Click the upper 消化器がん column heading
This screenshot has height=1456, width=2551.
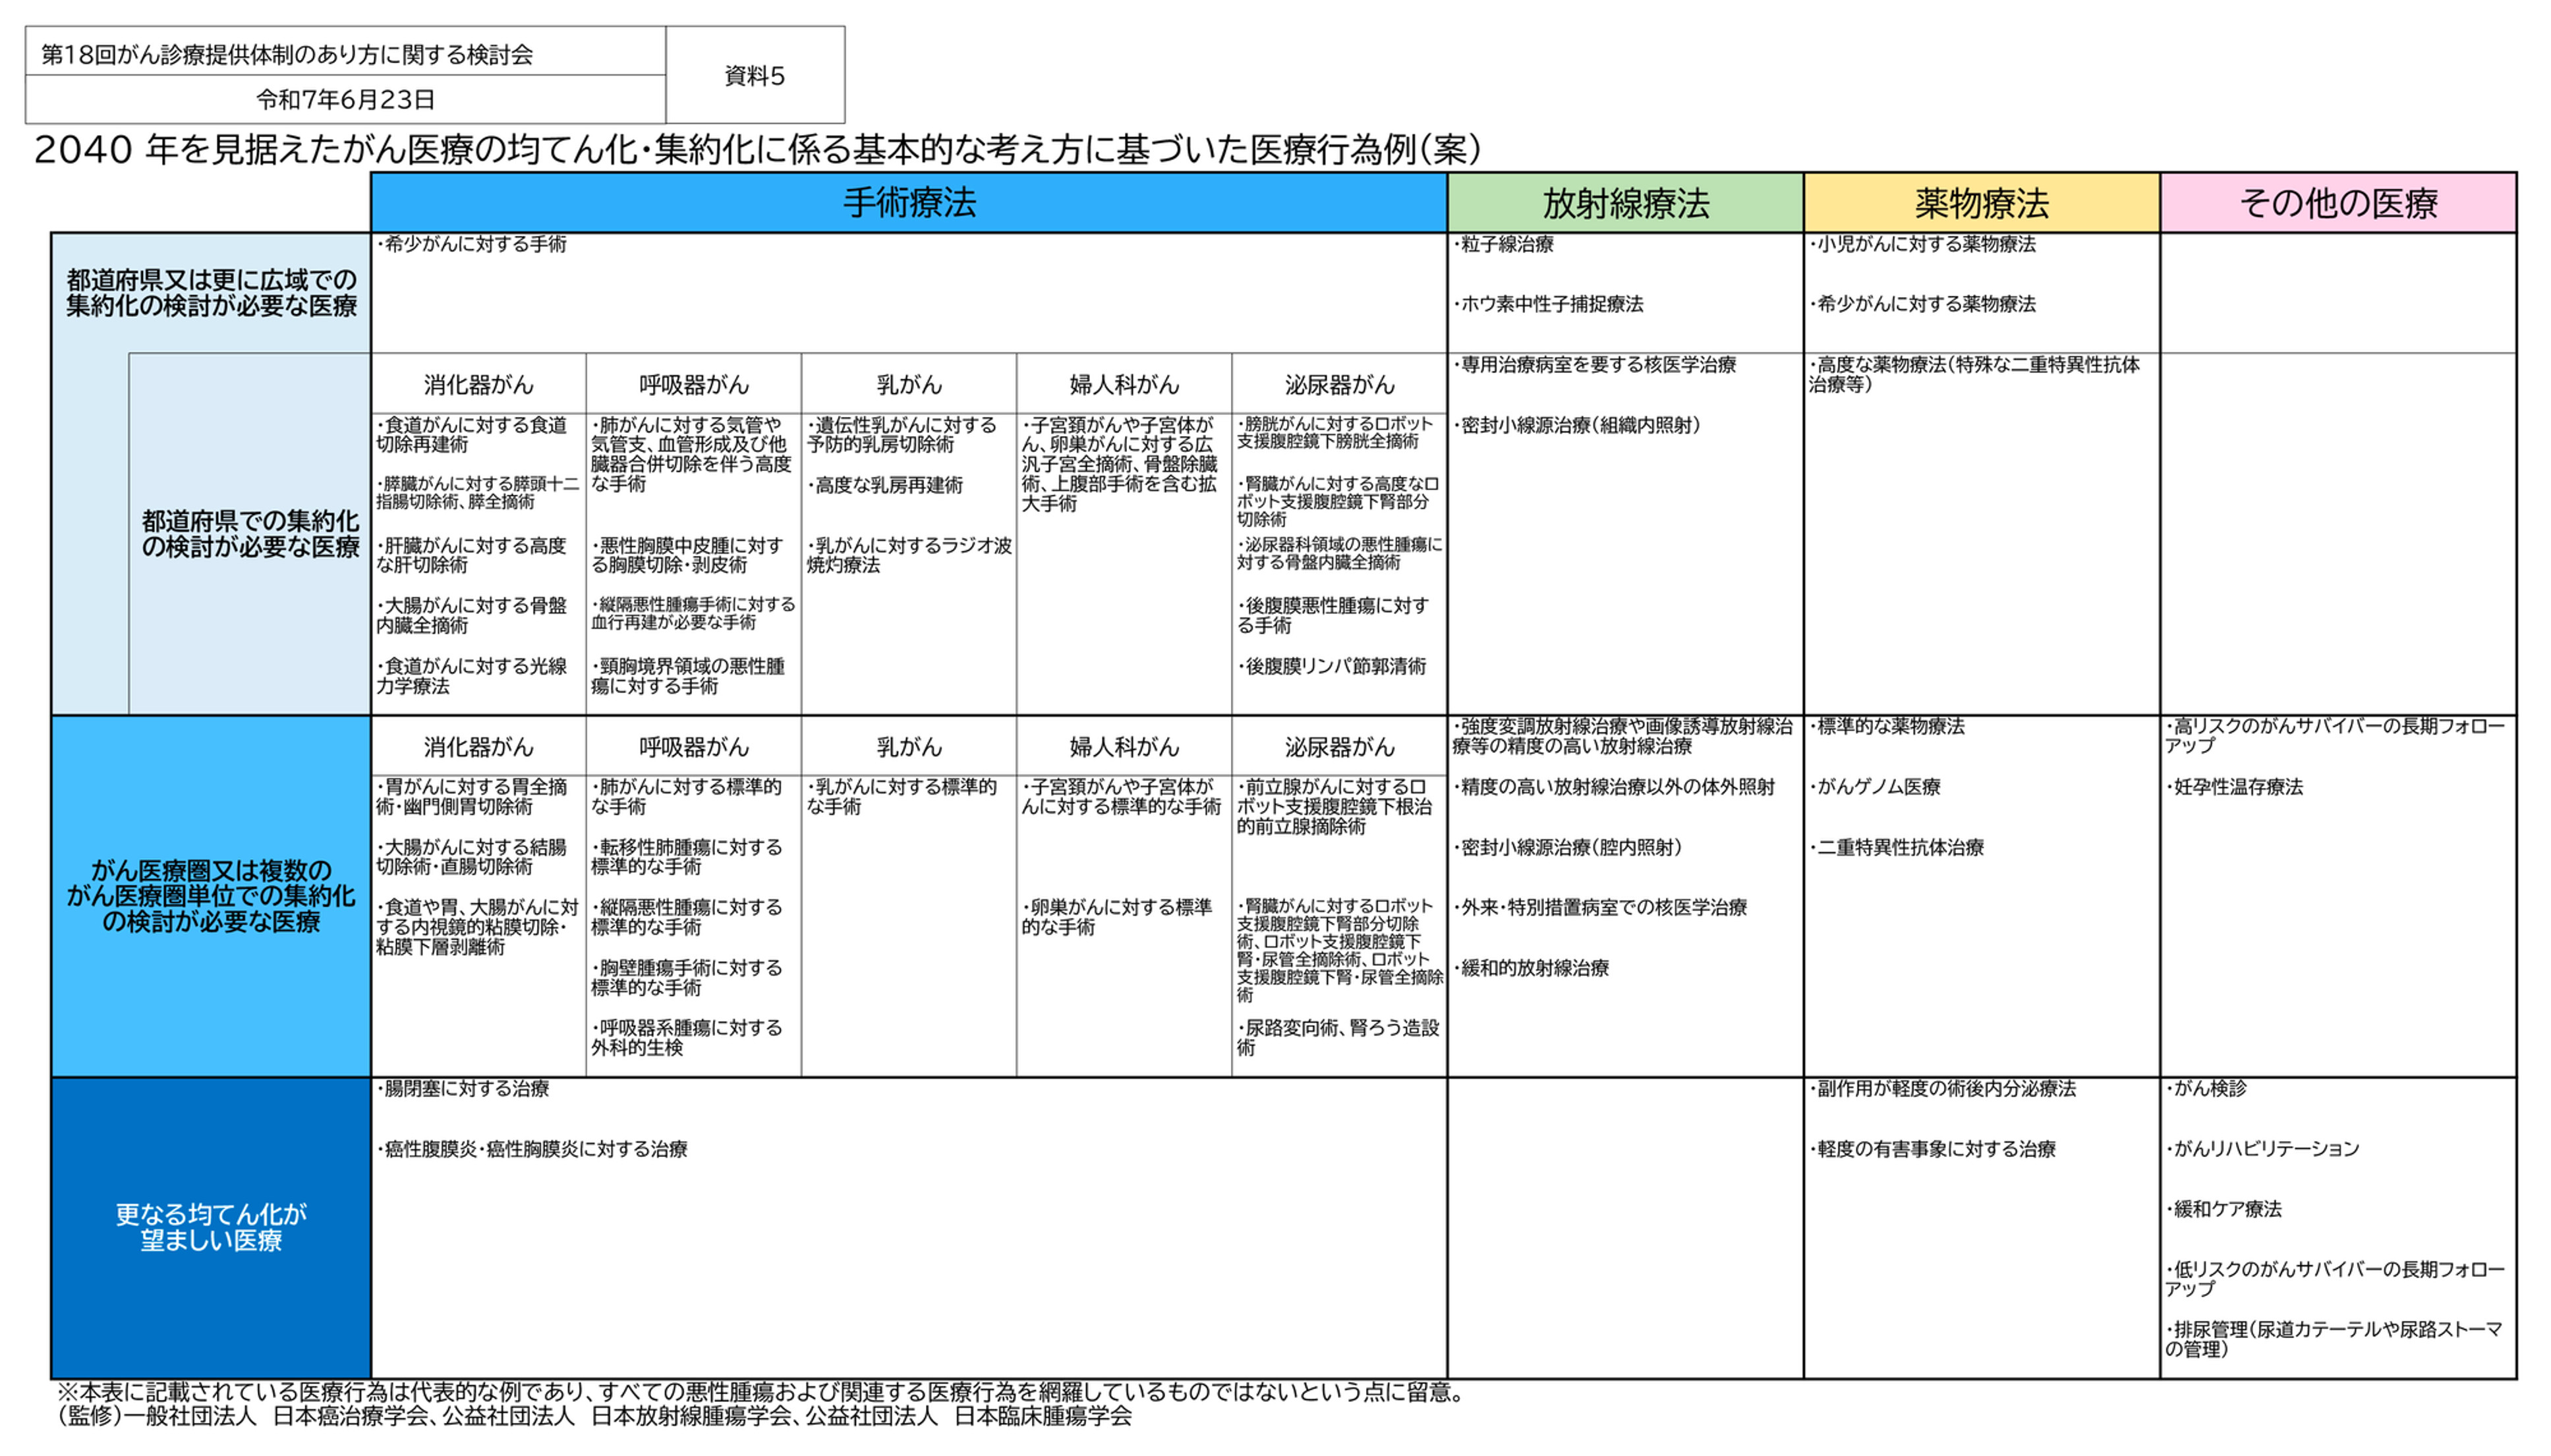click(478, 384)
